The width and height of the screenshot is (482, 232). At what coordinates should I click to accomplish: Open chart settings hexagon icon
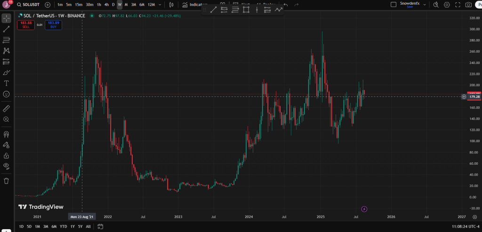point(447,5)
